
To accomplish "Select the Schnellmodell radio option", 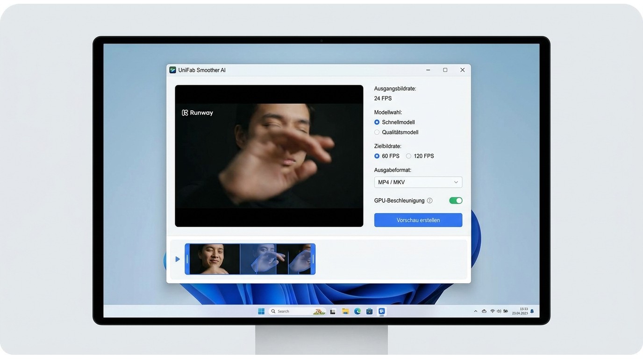I will [377, 122].
